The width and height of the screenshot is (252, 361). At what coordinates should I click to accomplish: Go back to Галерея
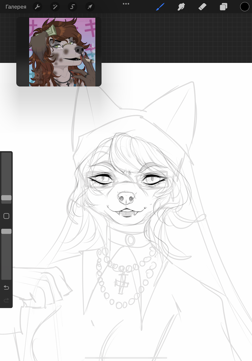[16, 7]
